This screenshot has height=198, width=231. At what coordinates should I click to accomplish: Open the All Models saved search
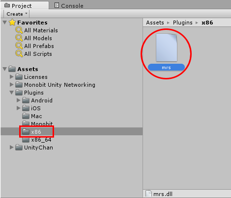tap(34, 38)
